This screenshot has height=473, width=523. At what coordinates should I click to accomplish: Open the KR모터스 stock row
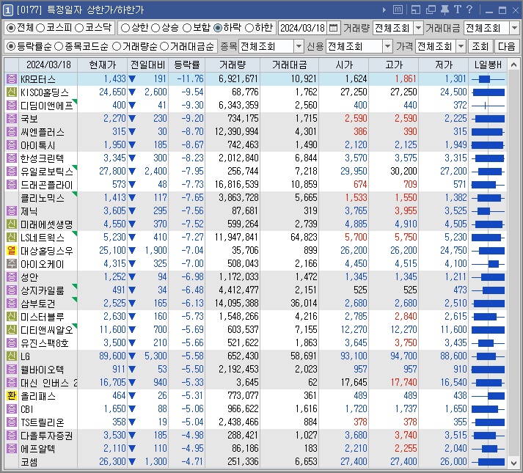(x=255, y=79)
